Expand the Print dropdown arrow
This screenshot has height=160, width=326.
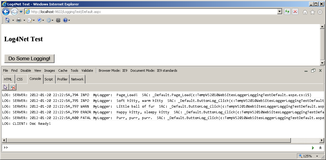[x=24, y=20]
